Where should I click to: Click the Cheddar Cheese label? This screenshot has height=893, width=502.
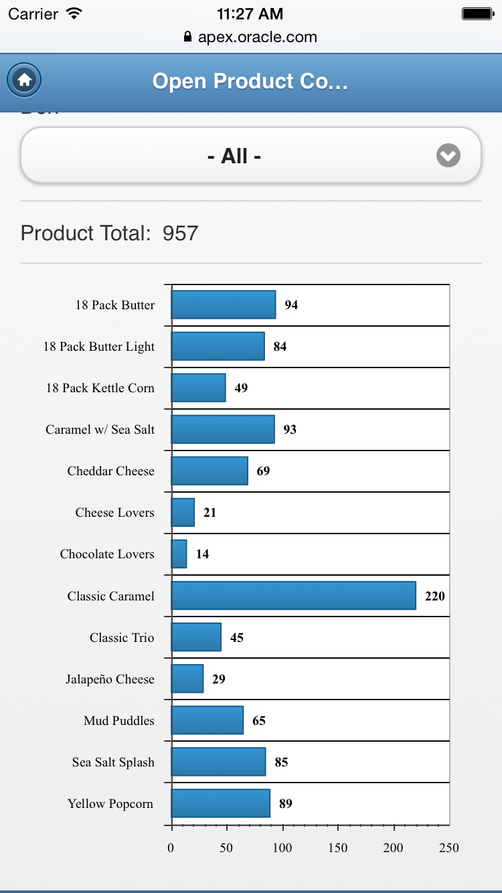pyautogui.click(x=110, y=471)
